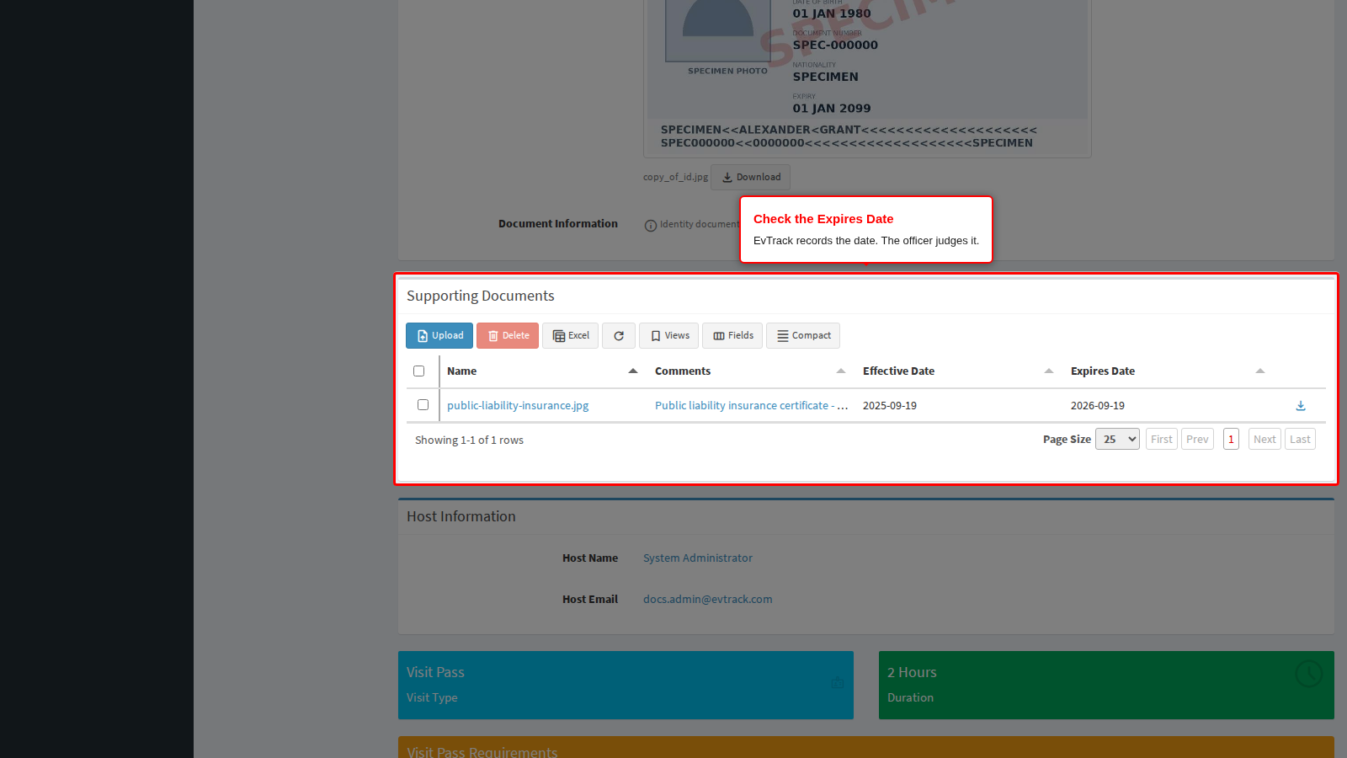Click the docs.admin@evtrack.com email link
Screen dimensions: 1347x758
[x=707, y=599]
